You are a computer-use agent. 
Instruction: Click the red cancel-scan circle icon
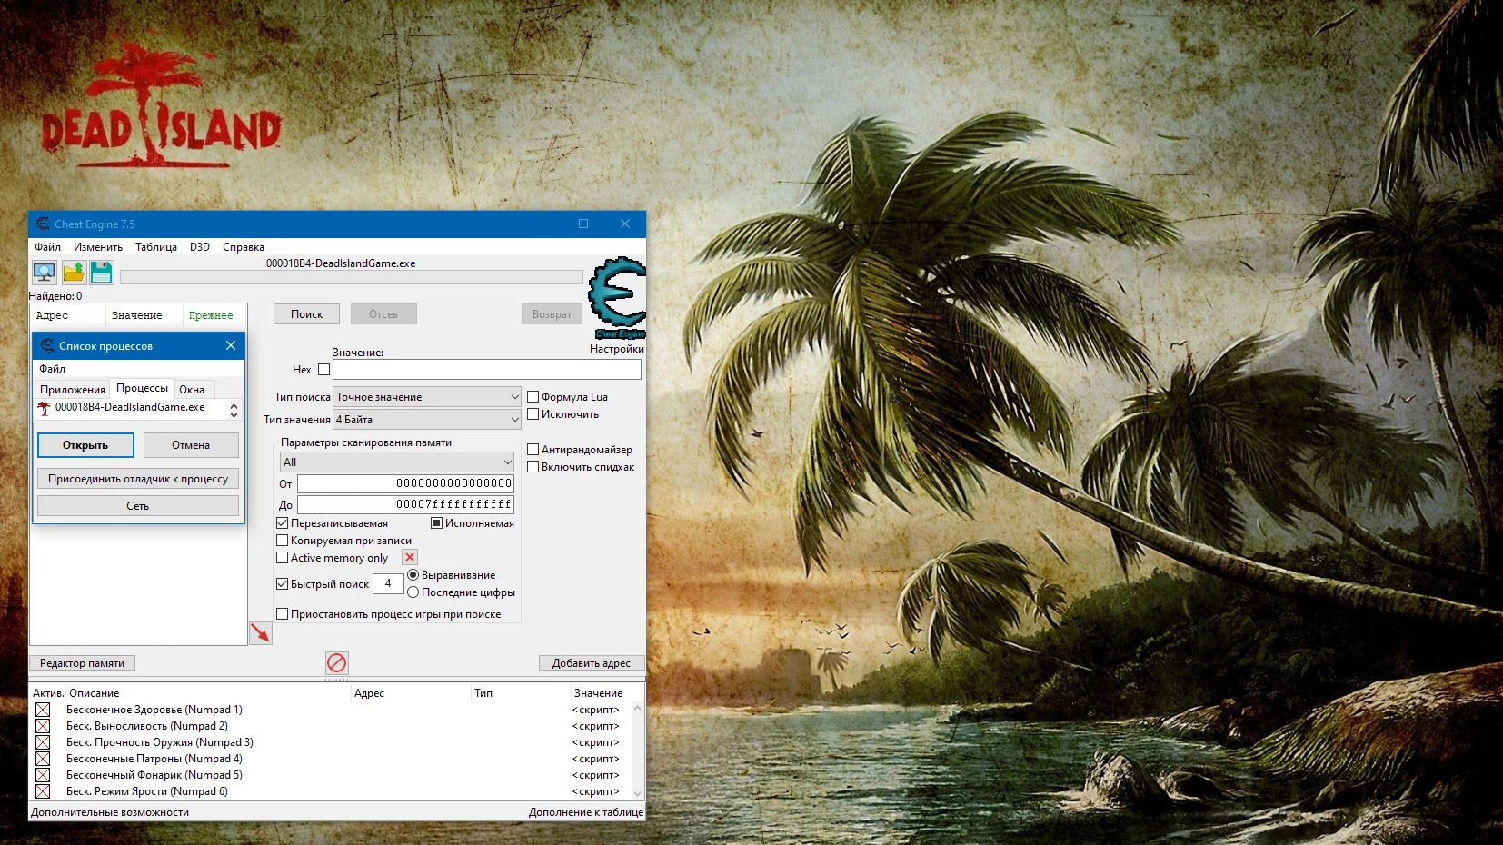[337, 663]
